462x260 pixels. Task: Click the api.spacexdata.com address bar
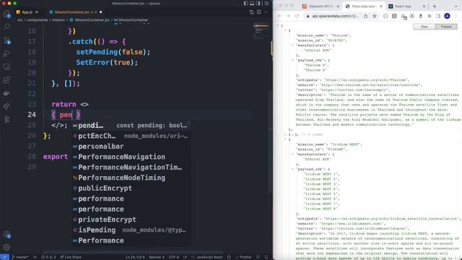(x=334, y=16)
